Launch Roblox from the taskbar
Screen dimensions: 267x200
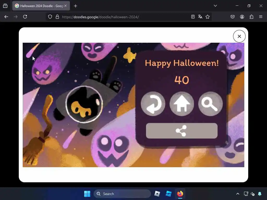pos(157,194)
